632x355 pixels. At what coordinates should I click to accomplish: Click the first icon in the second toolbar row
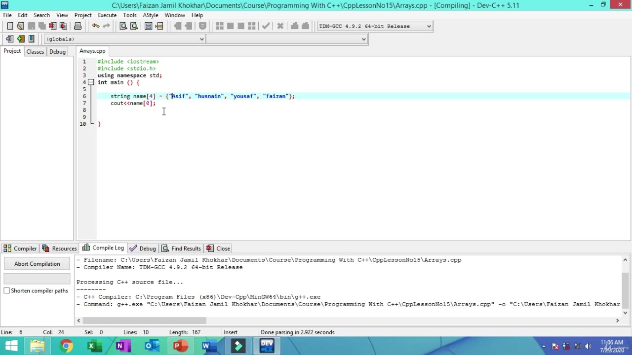click(10, 39)
